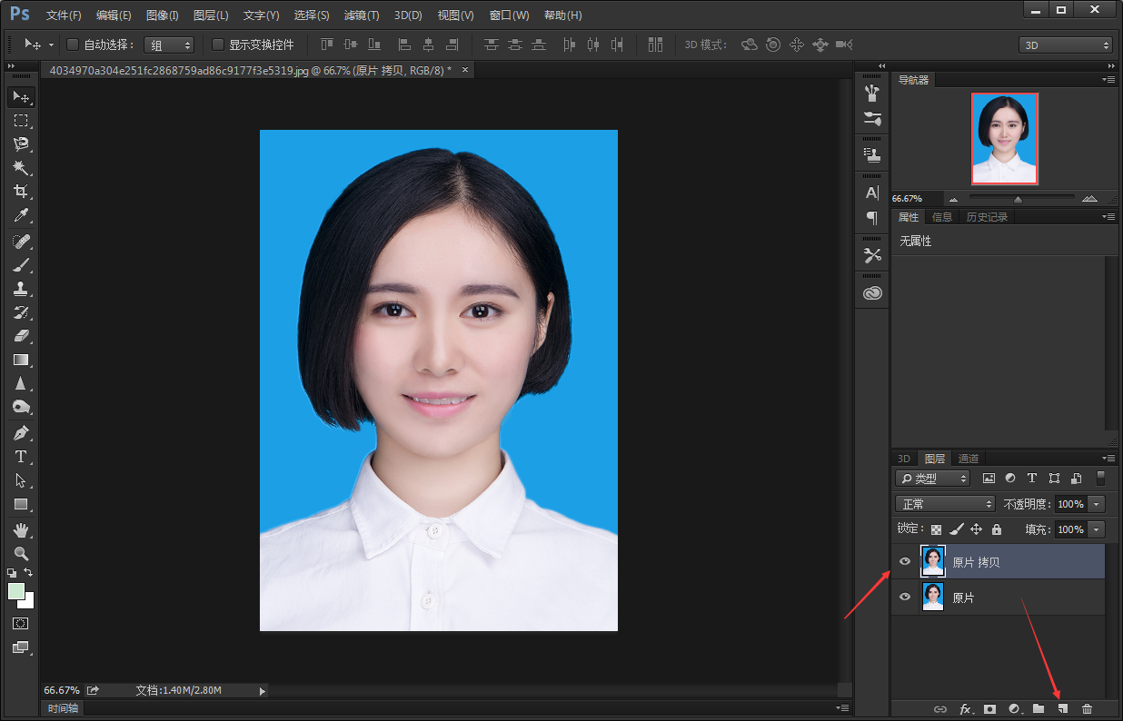This screenshot has height=721, width=1123.
Task: Click the Create new layer icon
Action: (1061, 708)
